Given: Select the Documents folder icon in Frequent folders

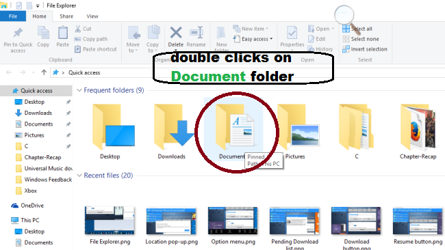Looking at the screenshot, I should (234, 128).
